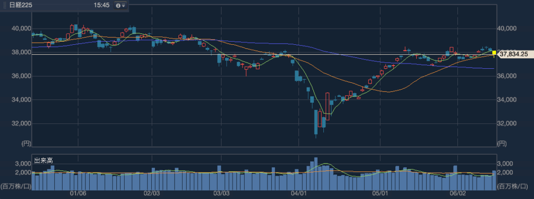Viewport: 534px width, 199px height.
Task: Click the left axis 34,000 label
Action: pos(21,99)
